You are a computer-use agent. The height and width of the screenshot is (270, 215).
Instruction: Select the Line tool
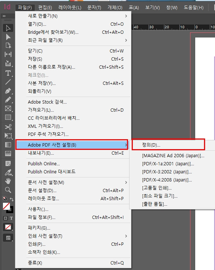(x=8, y=82)
